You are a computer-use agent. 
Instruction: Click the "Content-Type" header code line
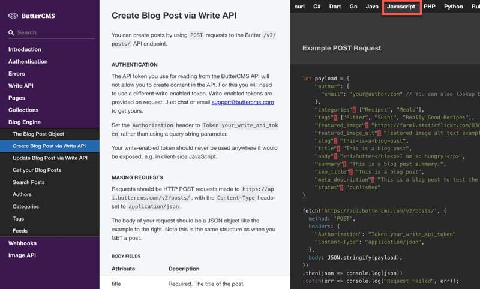point(370,242)
